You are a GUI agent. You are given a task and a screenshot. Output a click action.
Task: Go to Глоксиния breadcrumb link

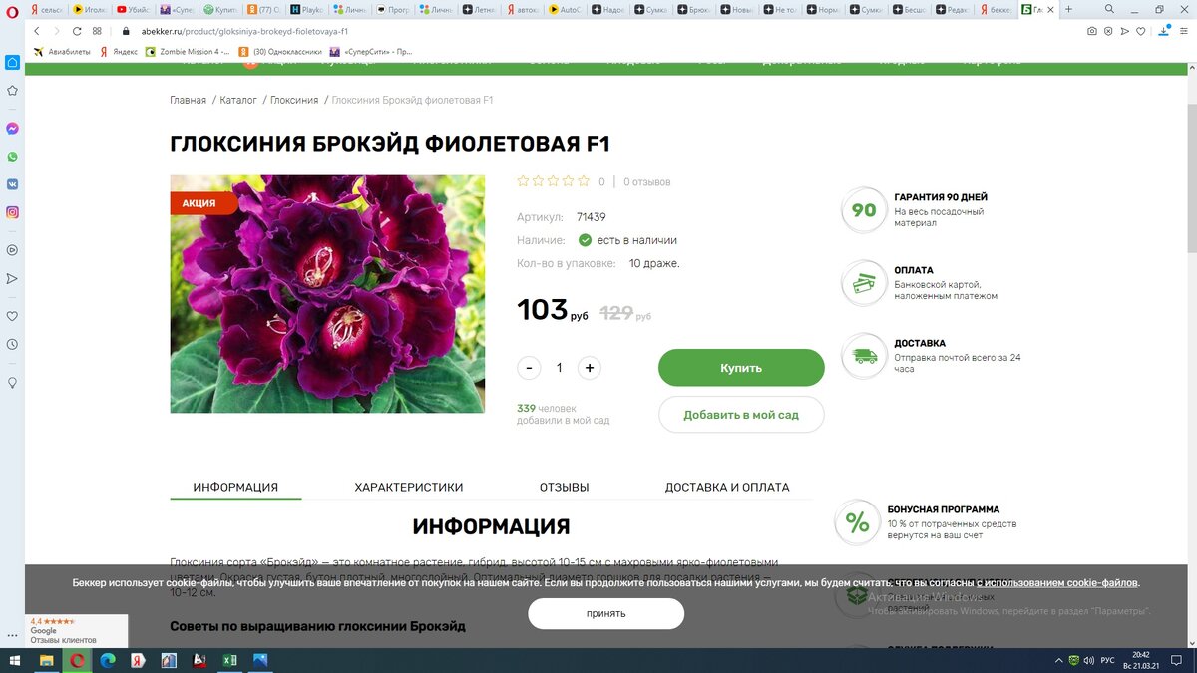point(294,100)
